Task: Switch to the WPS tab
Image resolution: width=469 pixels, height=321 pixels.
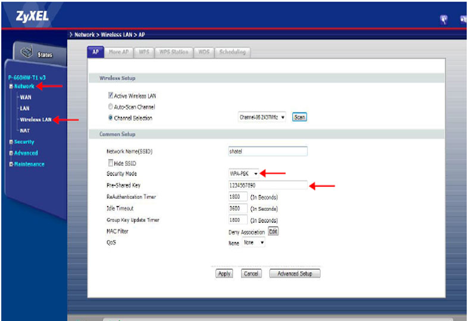Action: [x=144, y=52]
